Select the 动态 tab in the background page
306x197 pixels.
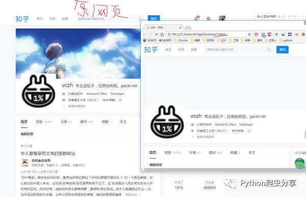24,122
